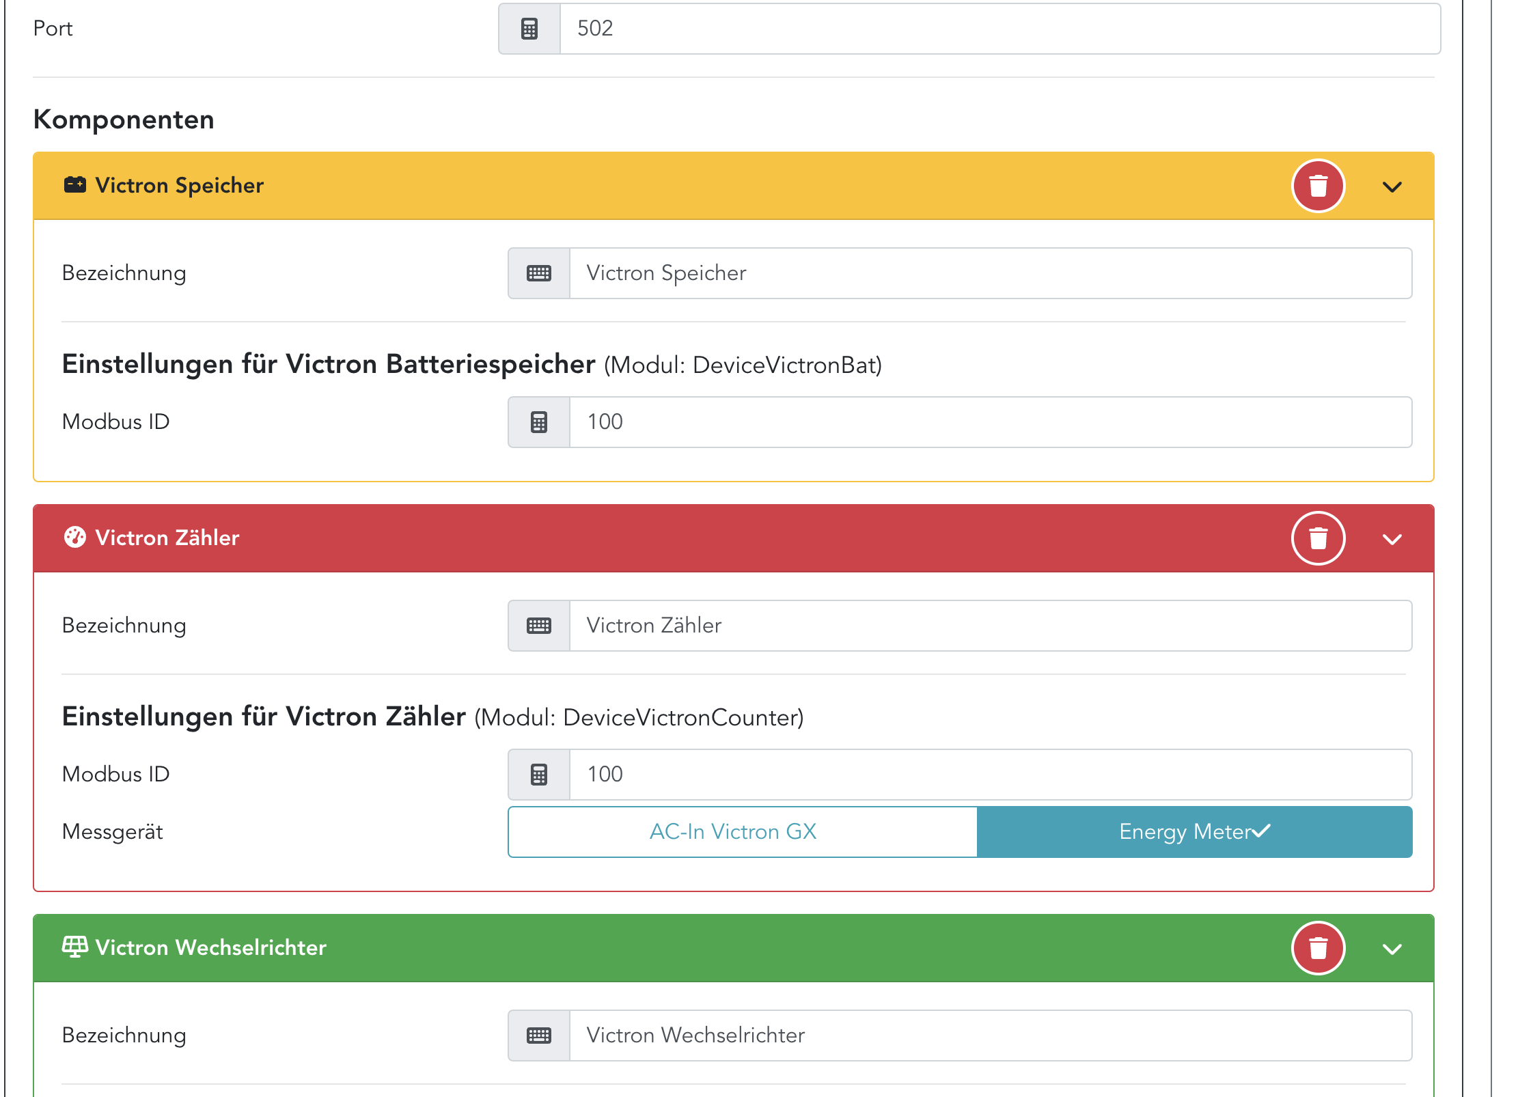The height and width of the screenshot is (1097, 1518).
Task: Click calculator icon beside Zähler Modbus ID
Action: click(x=539, y=775)
